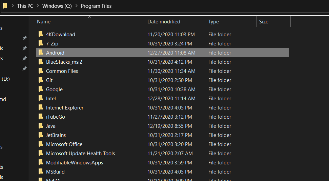The height and width of the screenshot is (181, 329).
Task: Click the 4KDownload folder icon
Action: point(41,34)
